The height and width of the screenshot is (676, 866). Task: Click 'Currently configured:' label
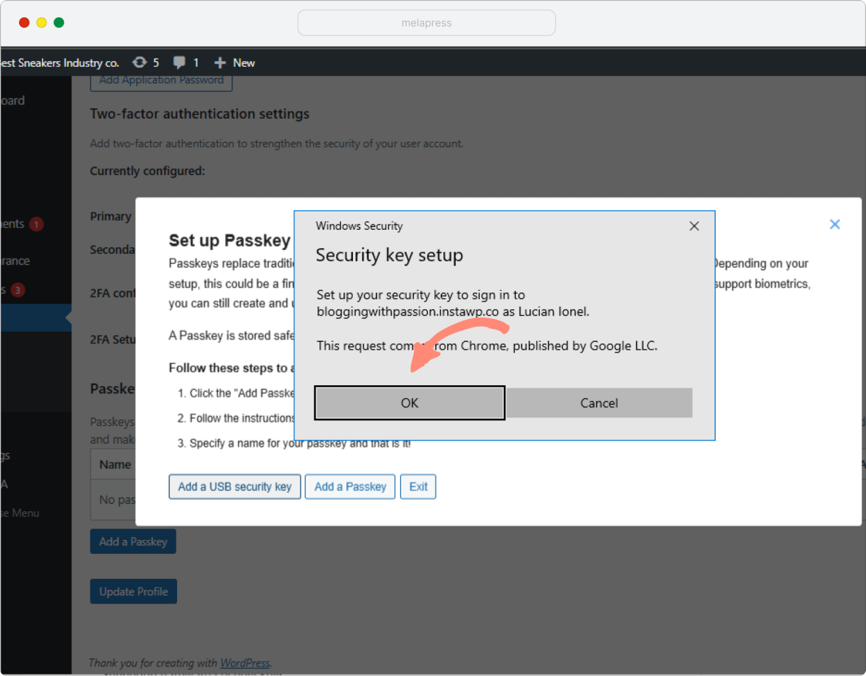point(148,171)
